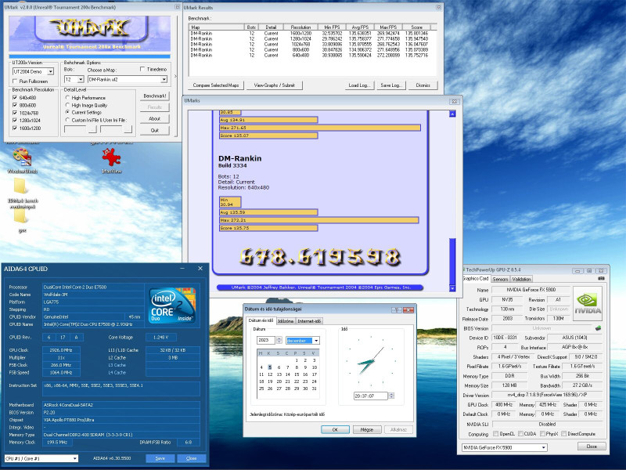This screenshot has height=470, width=626.
Task: Open the UT200x Version dropdown
Action: tap(50, 71)
